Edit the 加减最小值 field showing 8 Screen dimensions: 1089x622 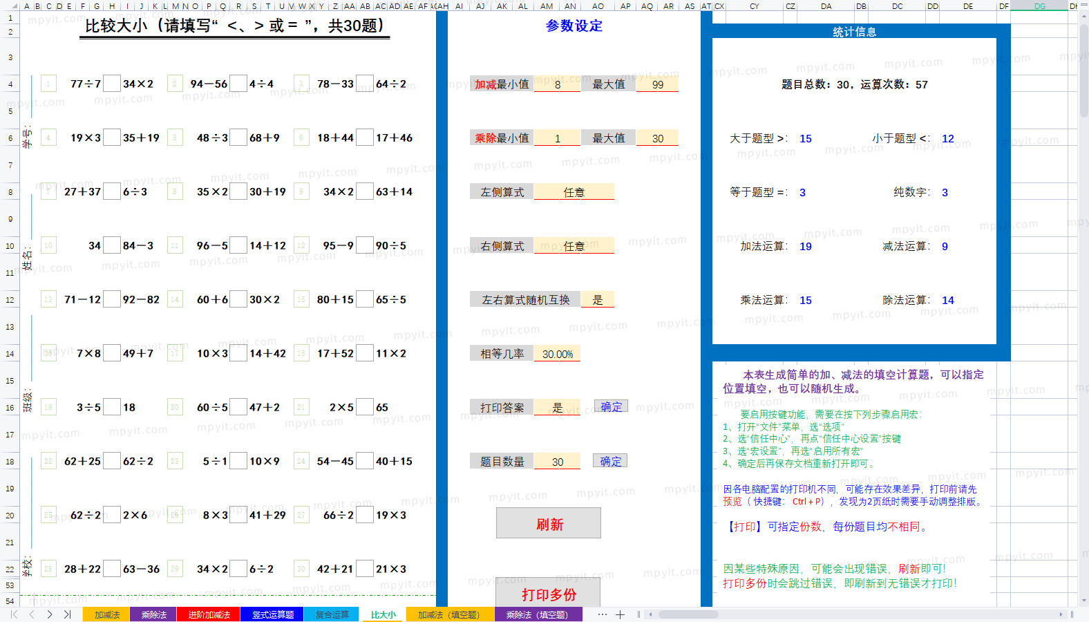pyautogui.click(x=558, y=84)
